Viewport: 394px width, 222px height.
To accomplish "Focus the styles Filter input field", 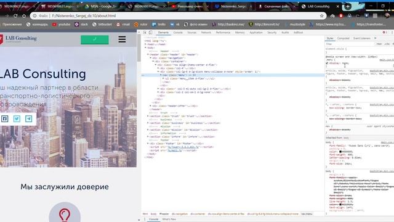I will pos(349,44).
